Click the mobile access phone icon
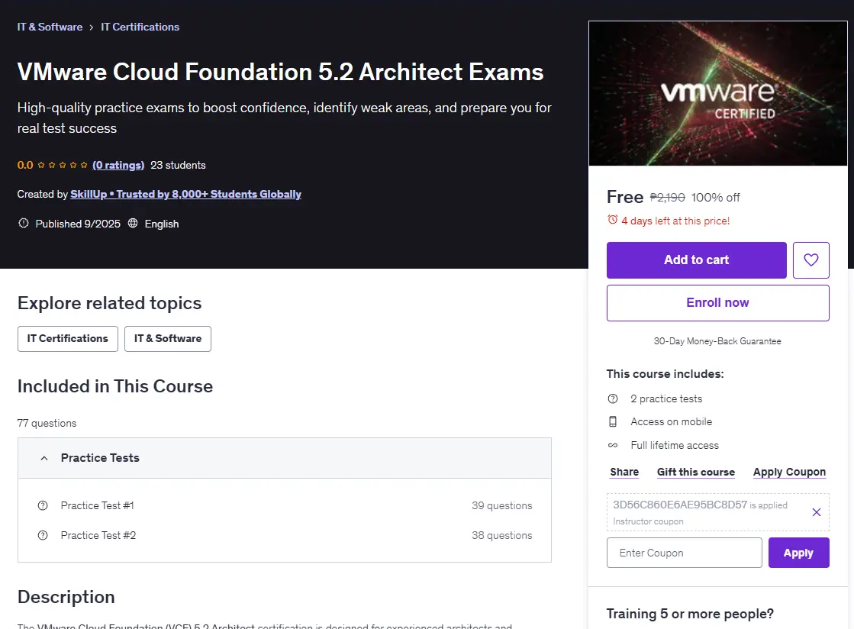Image resolution: width=854 pixels, height=629 pixels. point(613,421)
